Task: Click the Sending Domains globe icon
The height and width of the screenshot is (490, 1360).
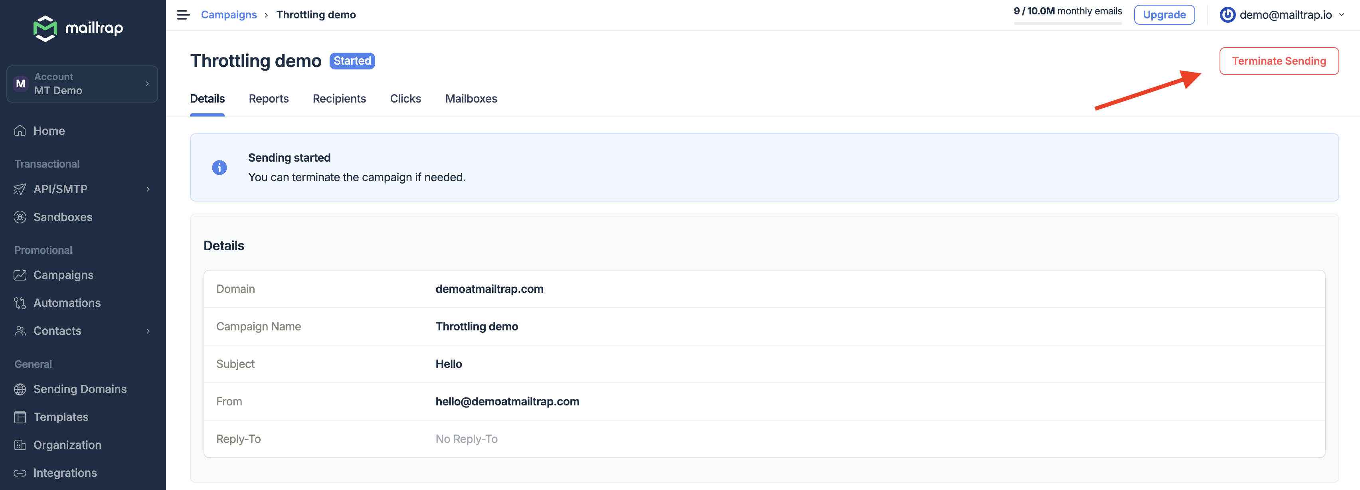Action: (x=20, y=389)
